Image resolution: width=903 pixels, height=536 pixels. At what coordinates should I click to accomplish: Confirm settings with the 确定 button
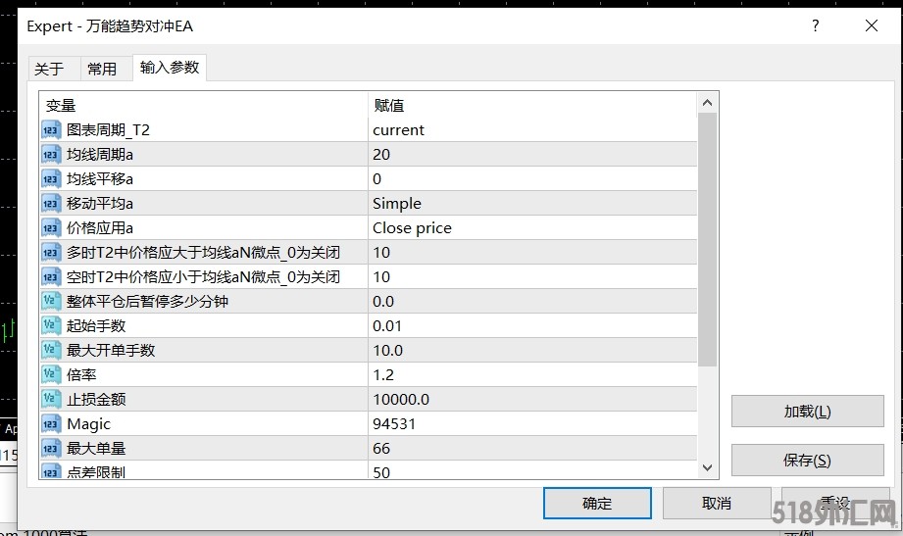(597, 504)
